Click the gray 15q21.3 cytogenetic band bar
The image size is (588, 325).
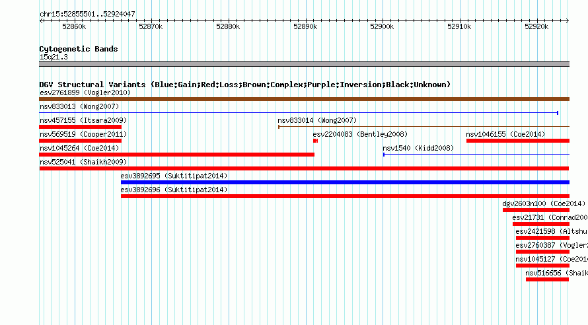coord(304,64)
